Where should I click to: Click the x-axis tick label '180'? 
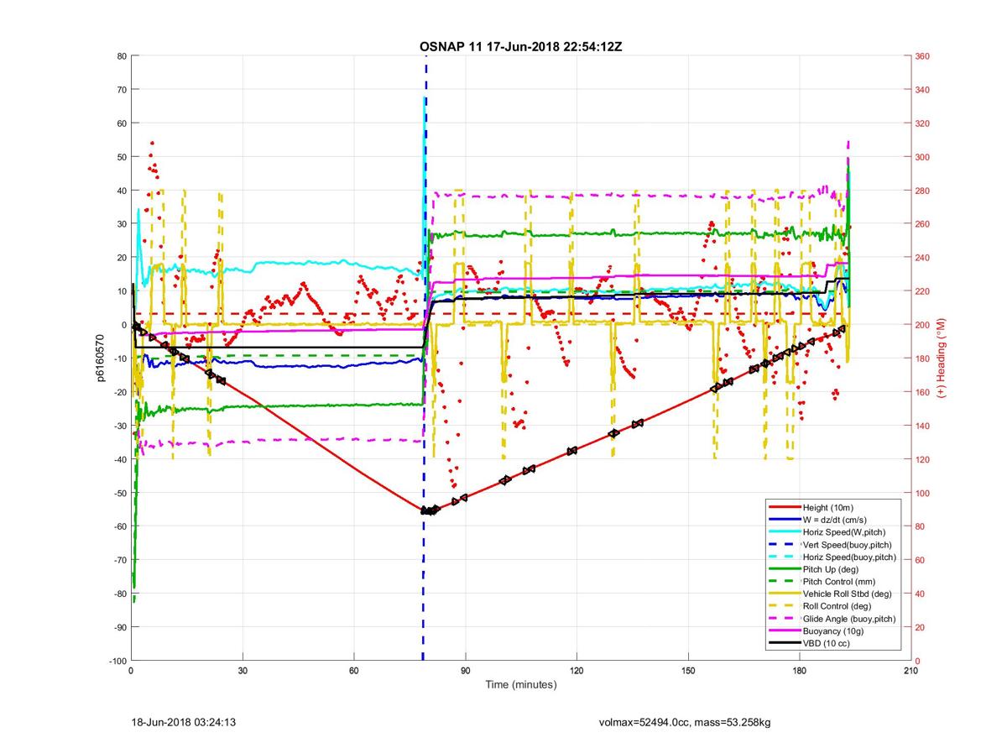[x=799, y=670]
